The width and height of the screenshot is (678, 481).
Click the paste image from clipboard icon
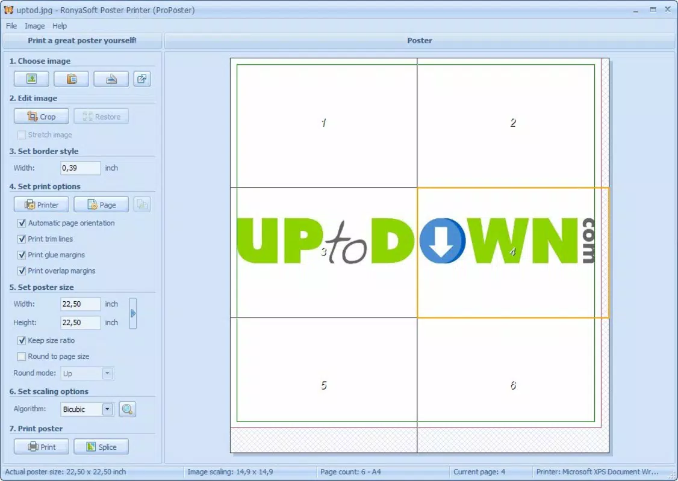click(x=71, y=79)
